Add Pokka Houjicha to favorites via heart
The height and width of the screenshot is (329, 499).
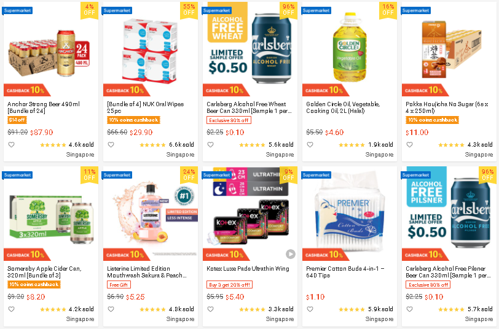409,145
